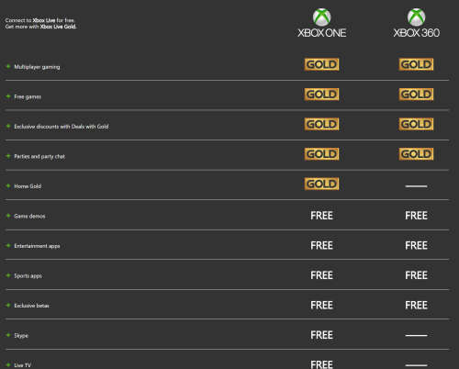Screen dimensions: 459x369
Task: Click Xbox One Gold badge for Multiplayer gaming
Action: click(321, 64)
